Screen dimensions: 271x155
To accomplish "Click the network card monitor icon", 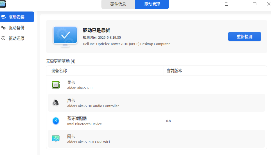I will pos(56,139).
